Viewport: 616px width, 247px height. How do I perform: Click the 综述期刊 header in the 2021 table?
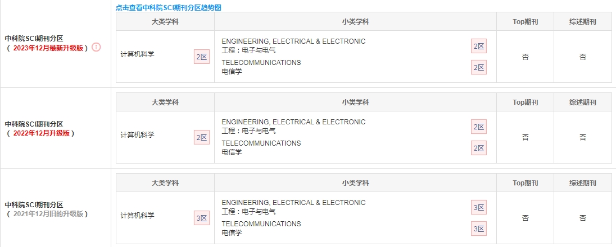point(583,183)
